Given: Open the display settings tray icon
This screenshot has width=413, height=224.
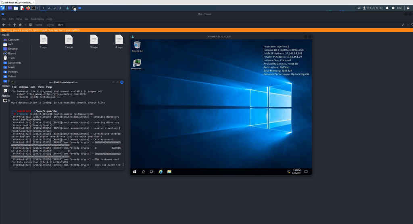Looking at the screenshot, I should pos(359,8).
